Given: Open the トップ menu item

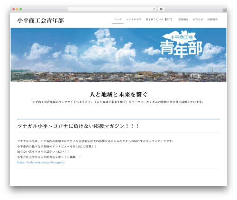Looking at the screenshot, I should click(x=118, y=19).
